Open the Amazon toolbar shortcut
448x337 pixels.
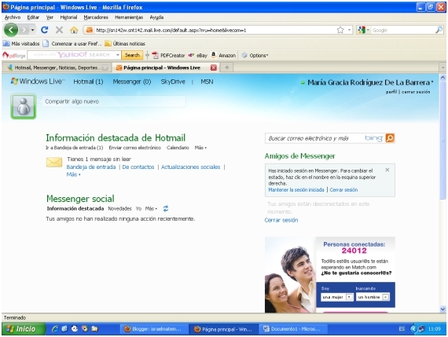pos(223,55)
